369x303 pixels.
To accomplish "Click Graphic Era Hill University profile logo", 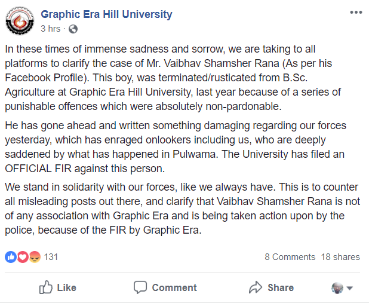I will tap(20, 21).
